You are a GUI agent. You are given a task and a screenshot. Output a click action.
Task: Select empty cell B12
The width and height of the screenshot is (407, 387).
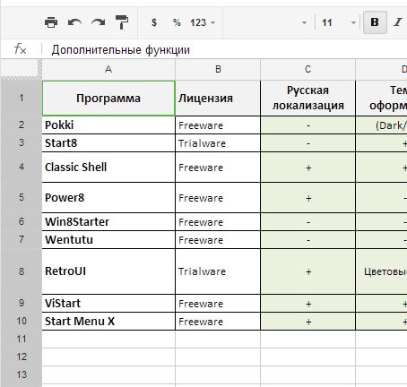tap(218, 357)
